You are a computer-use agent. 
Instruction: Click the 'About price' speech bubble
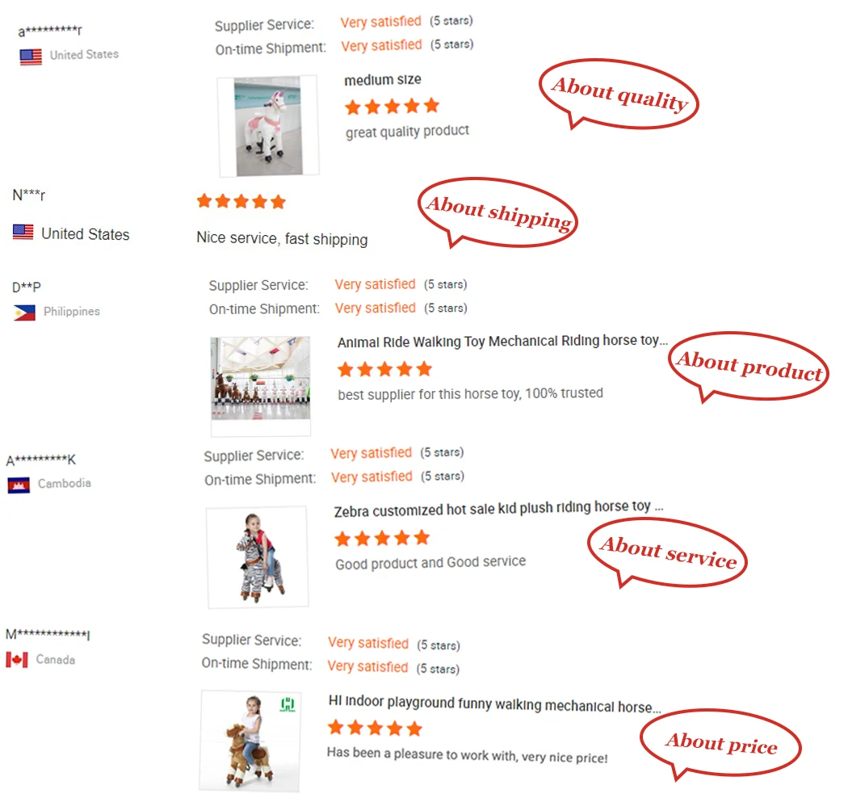(x=720, y=744)
